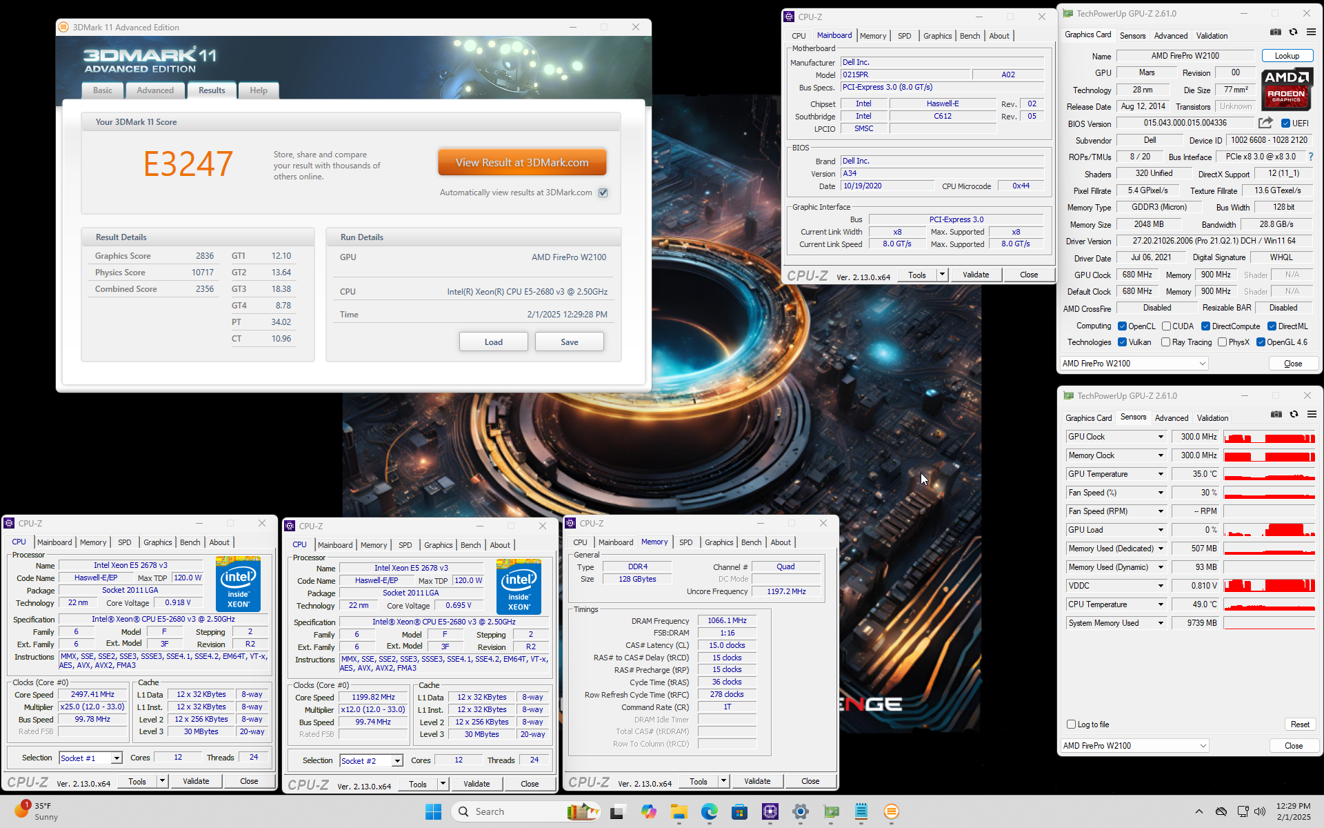This screenshot has width=1324, height=828.
Task: Click the Intel Xeon logo in the Socket #2 CPU-Z window
Action: 519,586
